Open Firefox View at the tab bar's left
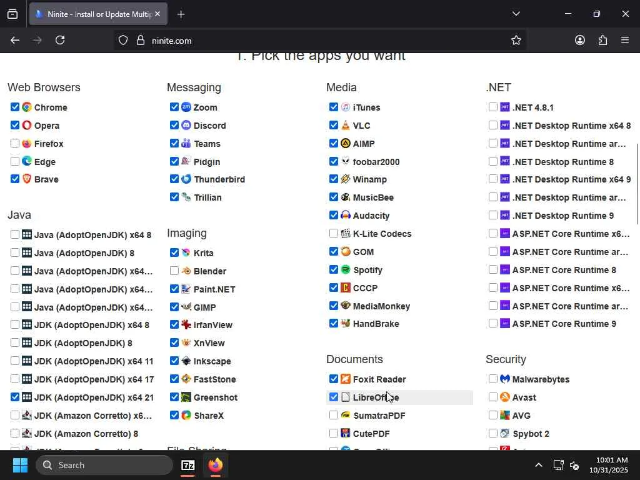Viewport: 640px width, 480px height. 12,14
